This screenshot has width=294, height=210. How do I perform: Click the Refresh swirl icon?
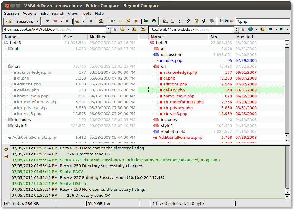[196, 21]
